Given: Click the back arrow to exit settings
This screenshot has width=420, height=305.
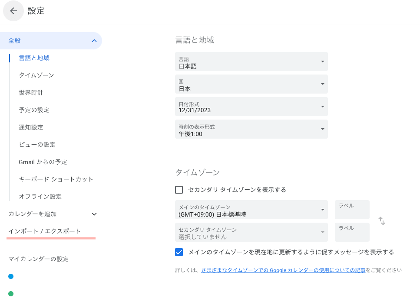Looking at the screenshot, I should [13, 11].
